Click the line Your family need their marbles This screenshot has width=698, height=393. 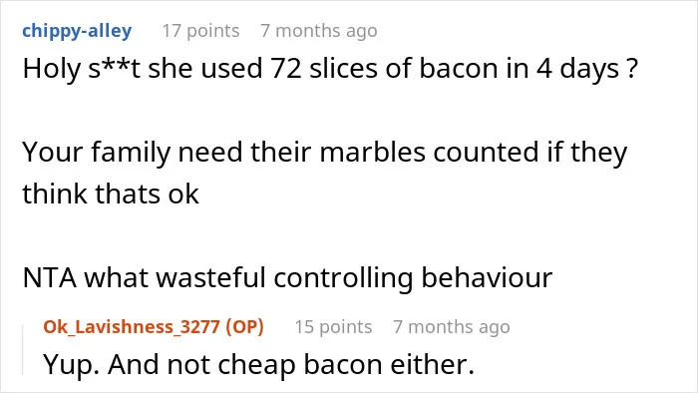point(324,153)
